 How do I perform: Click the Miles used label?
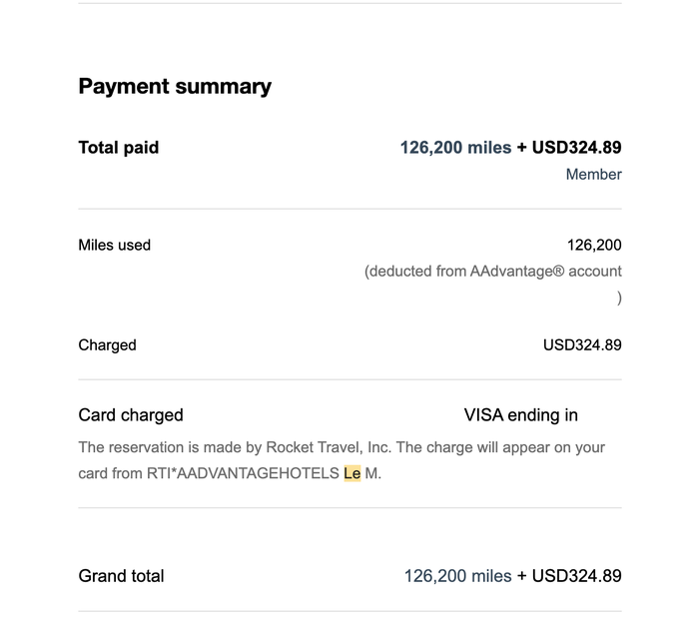click(115, 246)
